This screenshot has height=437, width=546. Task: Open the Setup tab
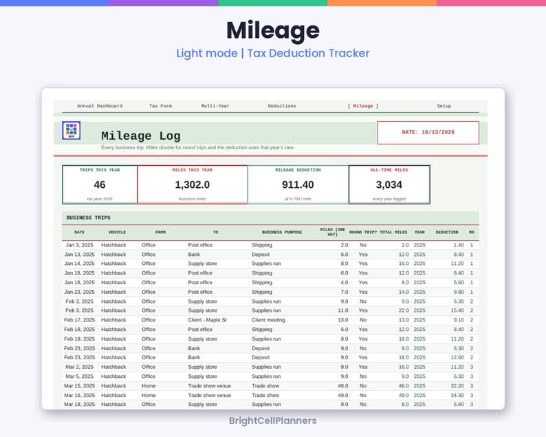(444, 106)
